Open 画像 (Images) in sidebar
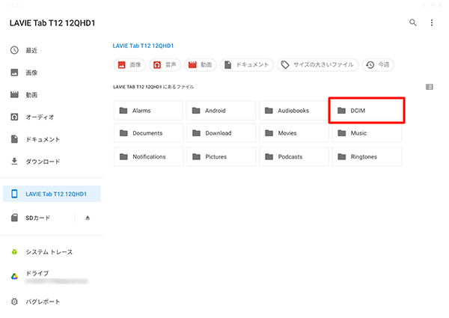Image resolution: width=449 pixels, height=318 pixels. tap(52, 73)
